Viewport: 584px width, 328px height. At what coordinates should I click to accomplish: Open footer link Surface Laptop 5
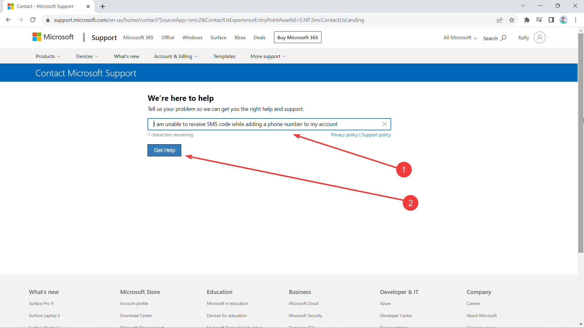44,316
